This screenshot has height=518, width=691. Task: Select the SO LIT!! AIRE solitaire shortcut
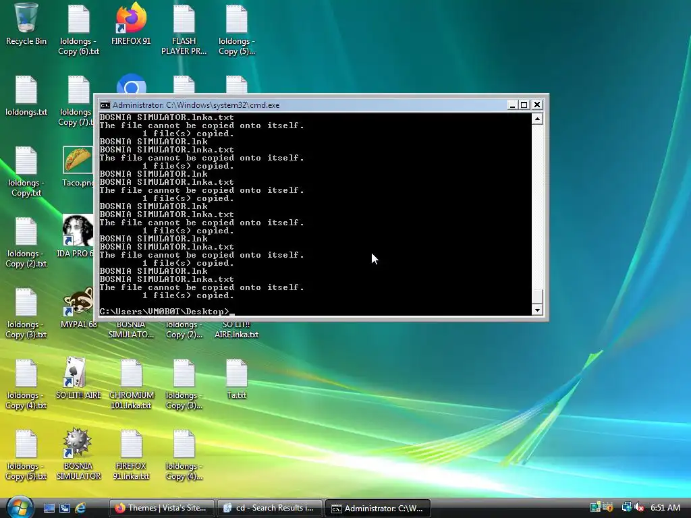[78, 378]
